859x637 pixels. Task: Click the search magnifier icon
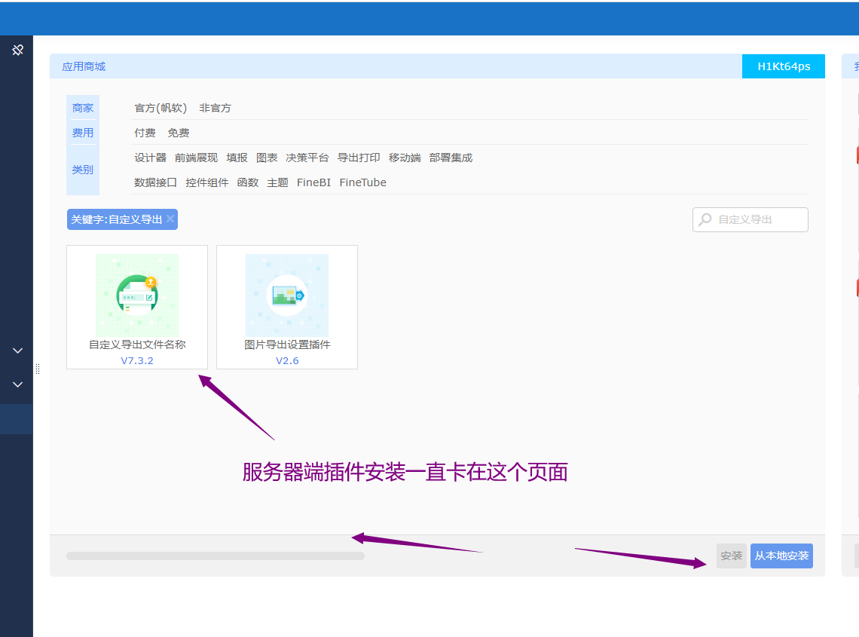[x=705, y=220]
